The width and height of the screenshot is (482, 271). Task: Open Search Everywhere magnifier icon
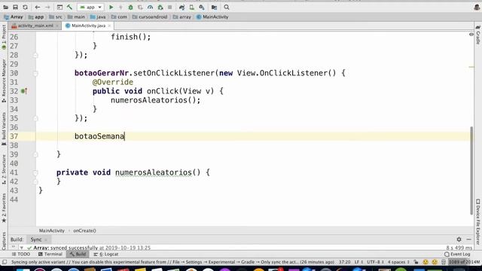(227, 7)
